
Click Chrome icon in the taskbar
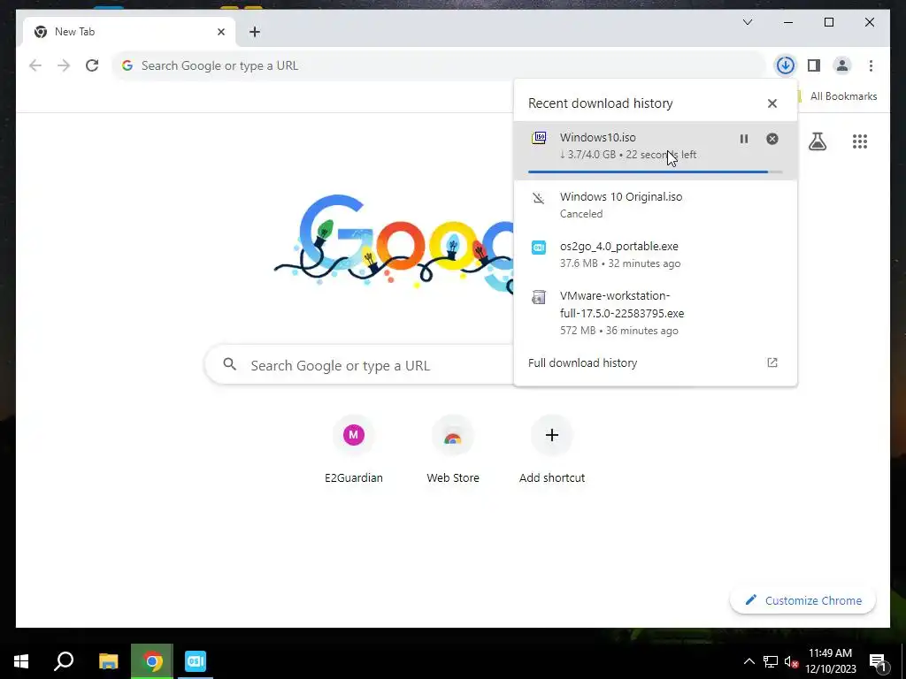[x=152, y=661]
